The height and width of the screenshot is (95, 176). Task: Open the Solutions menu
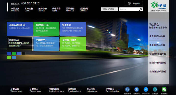(x=15, y=9)
